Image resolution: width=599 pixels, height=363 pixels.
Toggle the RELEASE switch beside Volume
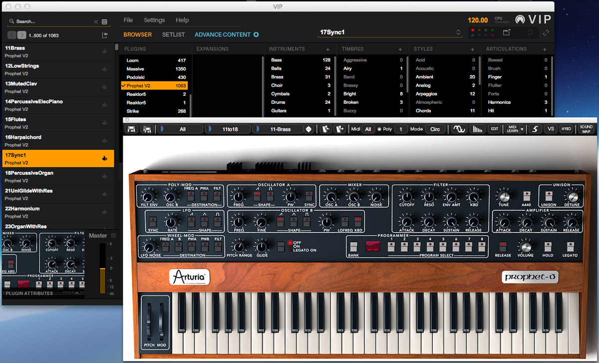tap(503, 247)
